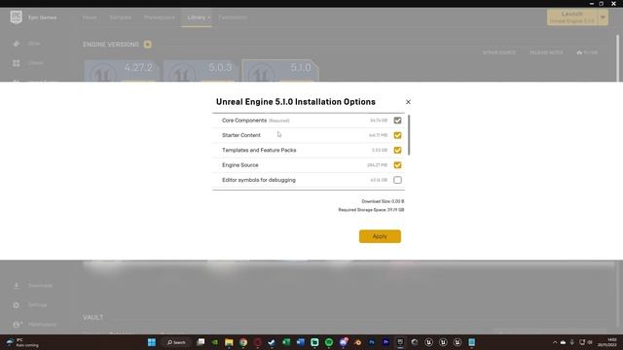Toggle the Core Components checkbox
Image resolution: width=623 pixels, height=350 pixels.
tap(397, 121)
